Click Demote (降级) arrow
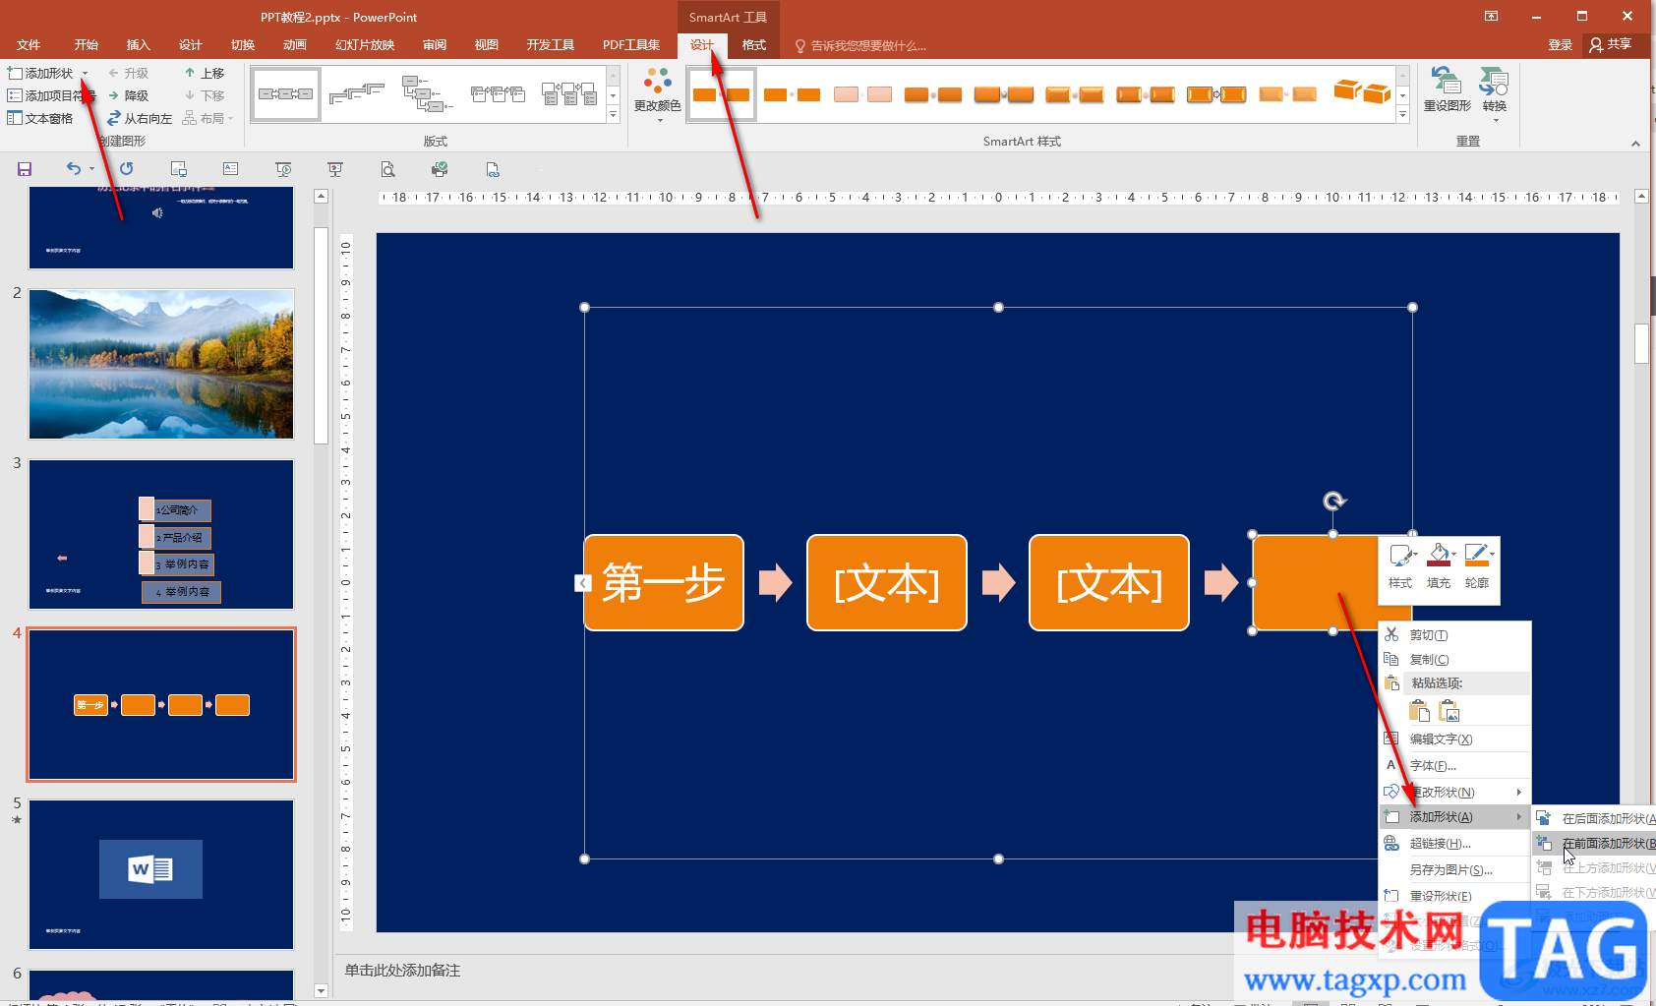 coord(128,95)
